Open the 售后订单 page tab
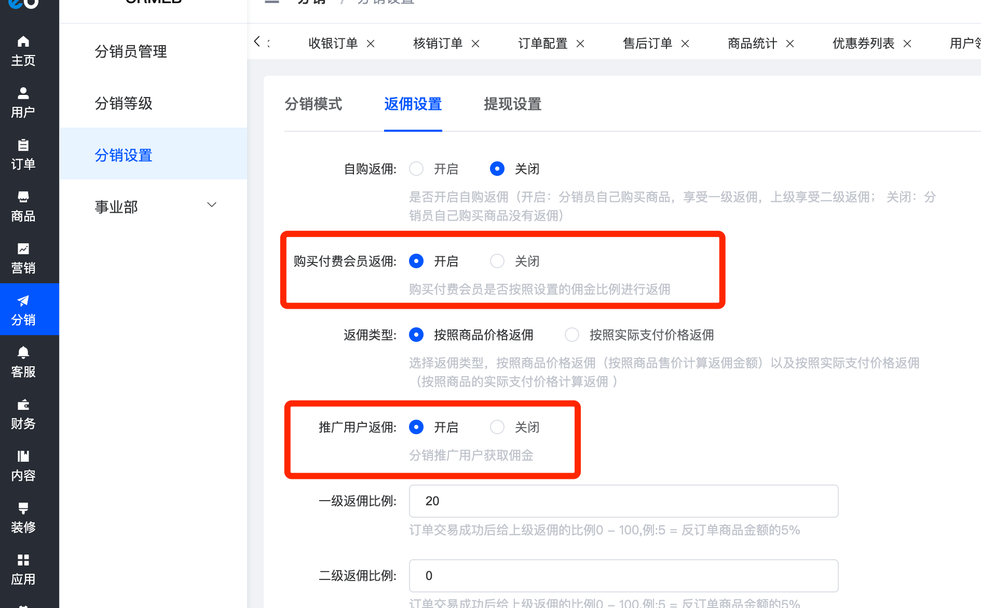 point(648,44)
